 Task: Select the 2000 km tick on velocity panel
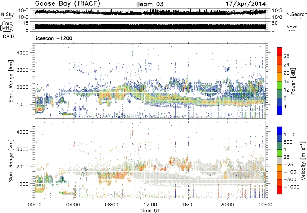coord(23,166)
